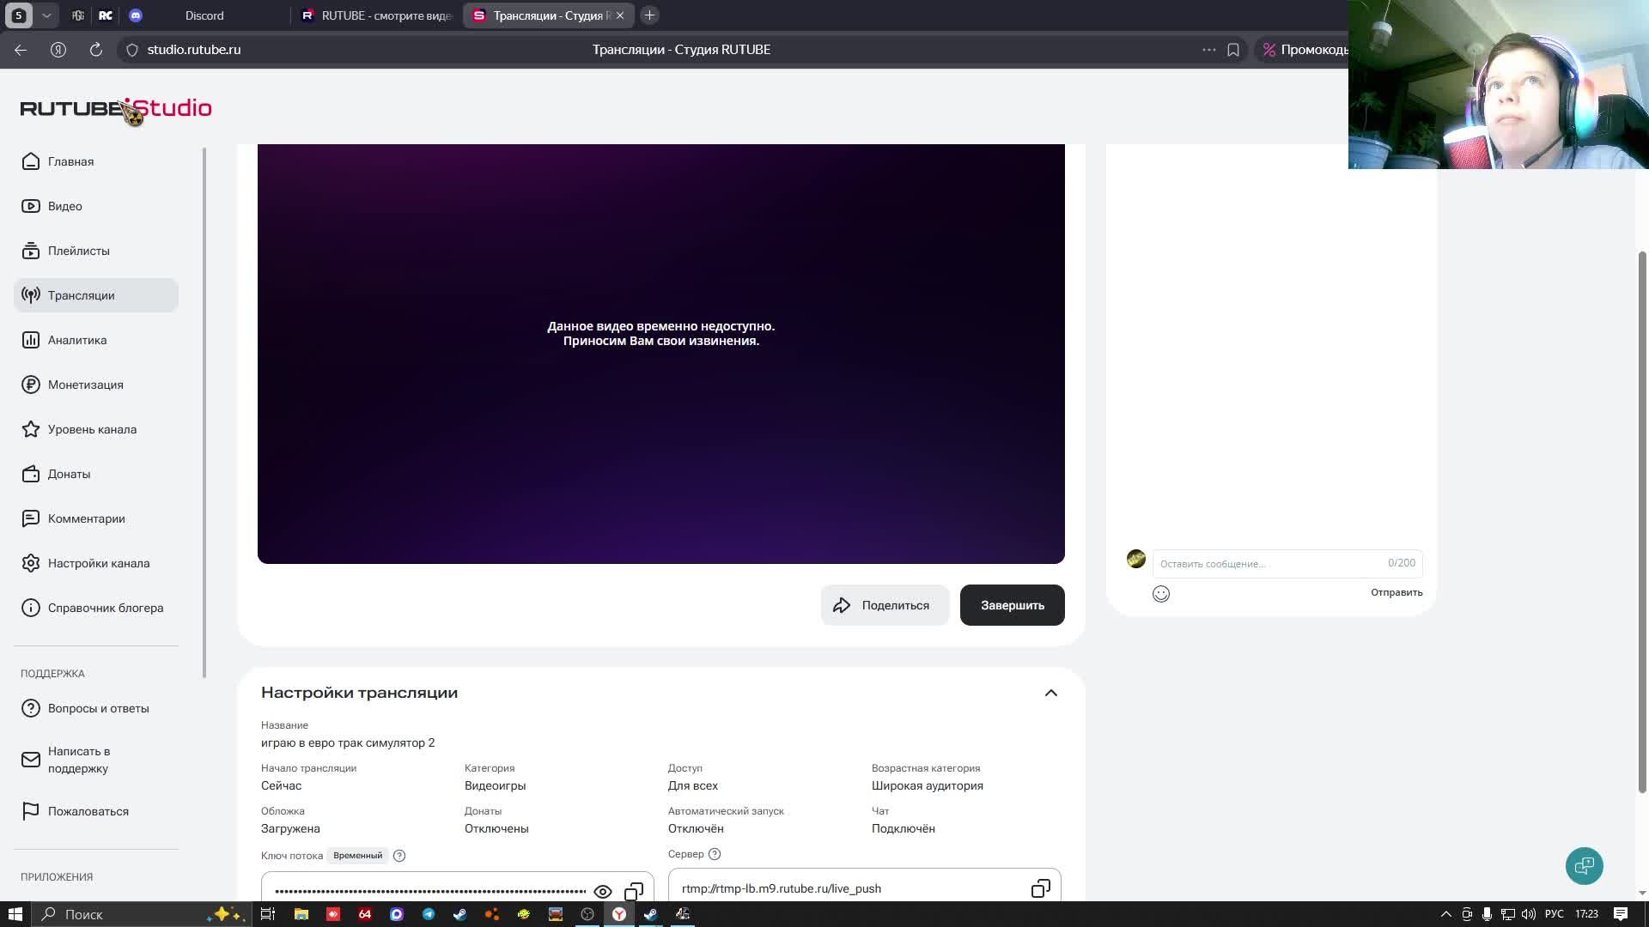This screenshot has height=927, width=1649.
Task: Open Steam from the Windows taskbar
Action: click(x=460, y=914)
